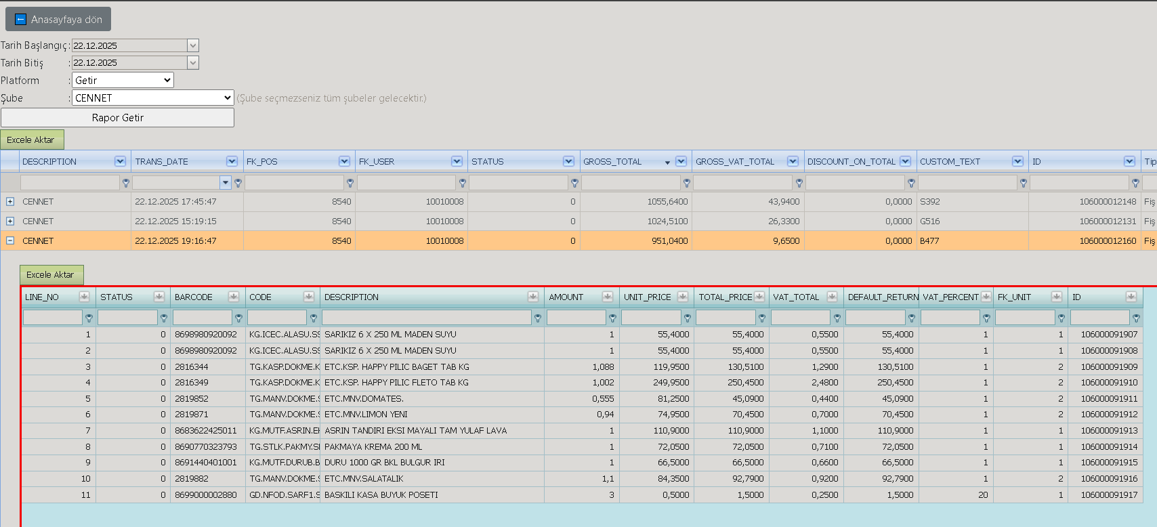Click Anasayfaya dön button
The width and height of the screenshot is (1157, 527).
click(58, 19)
